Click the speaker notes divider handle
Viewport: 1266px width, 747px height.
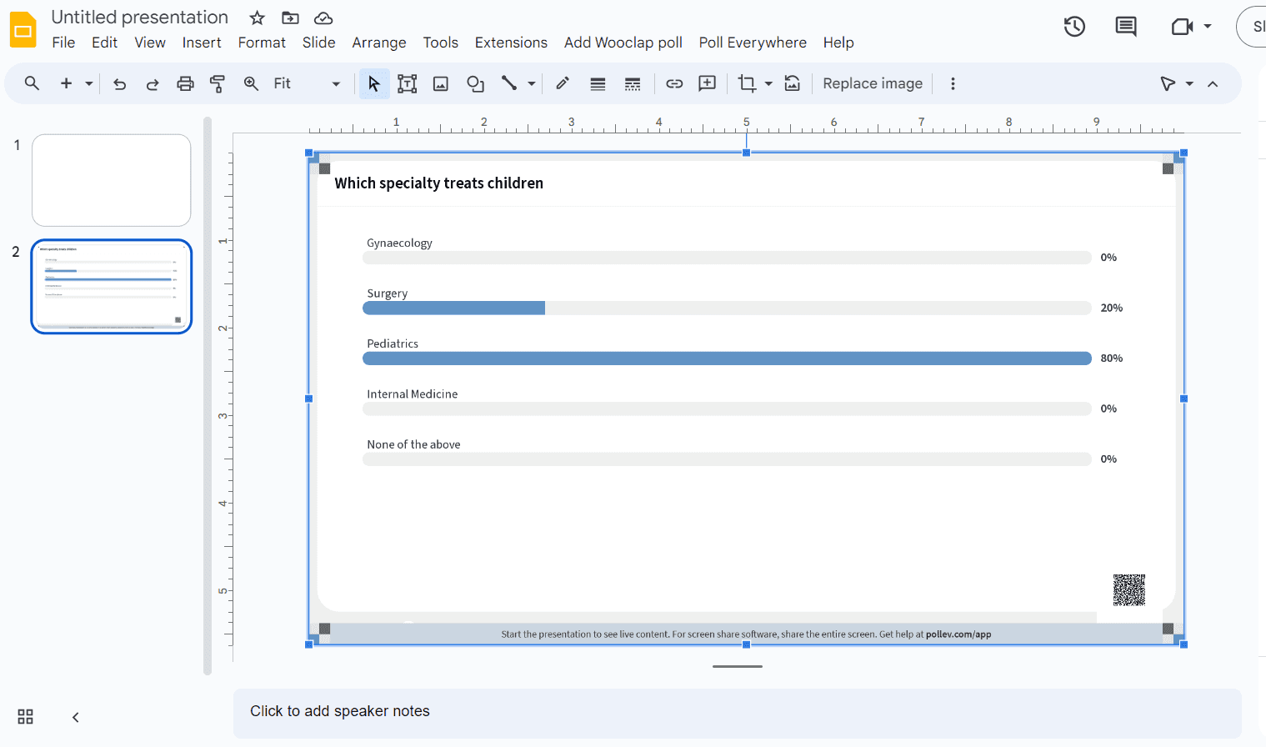tap(738, 666)
